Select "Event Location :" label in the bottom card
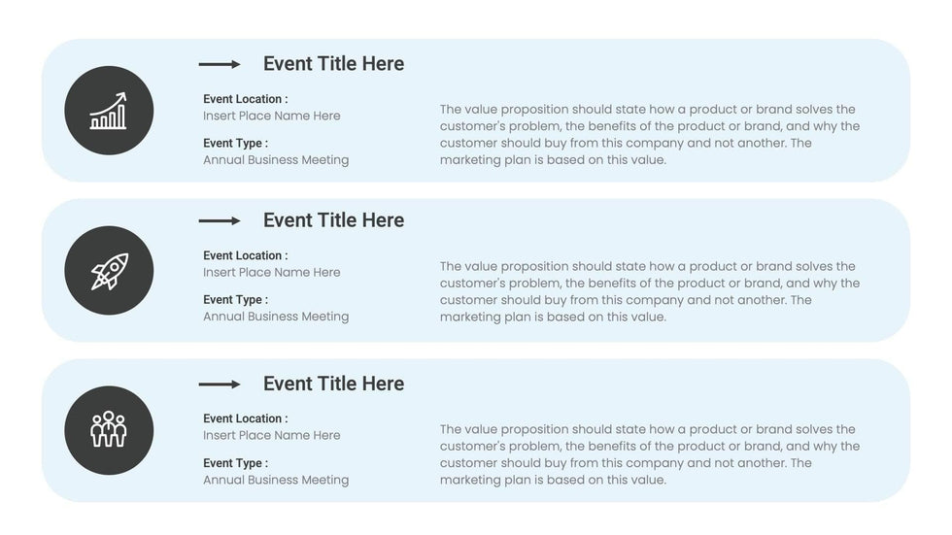The image size is (952, 535). click(245, 418)
